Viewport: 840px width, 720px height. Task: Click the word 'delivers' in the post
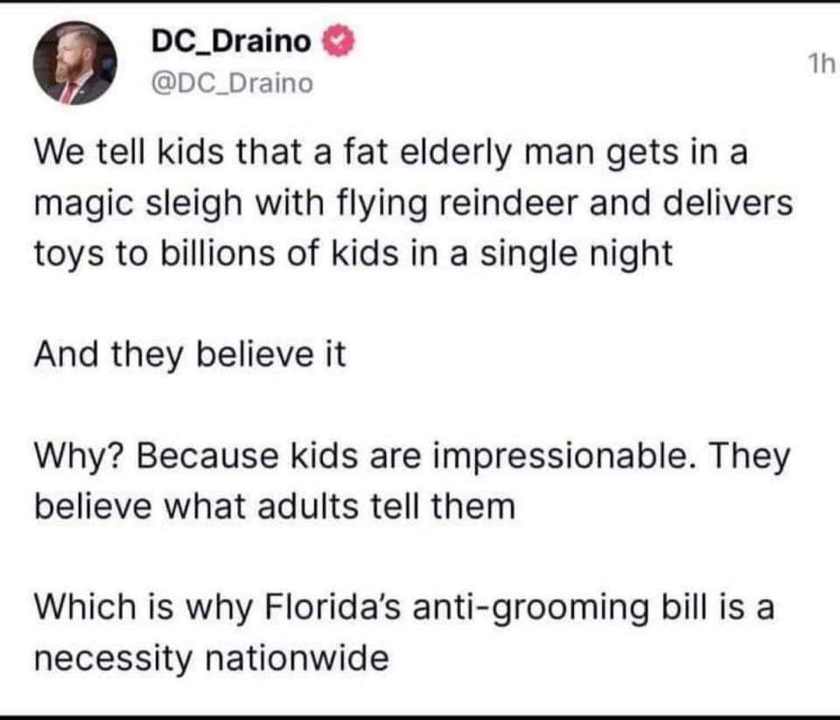tap(731, 204)
